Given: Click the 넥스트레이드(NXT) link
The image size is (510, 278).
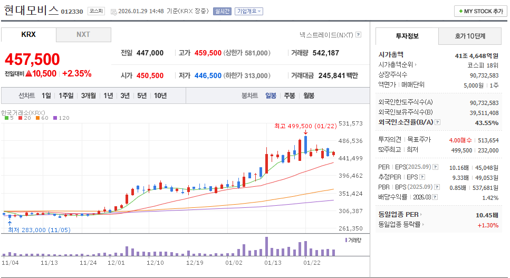Looking at the screenshot, I should (x=326, y=35).
